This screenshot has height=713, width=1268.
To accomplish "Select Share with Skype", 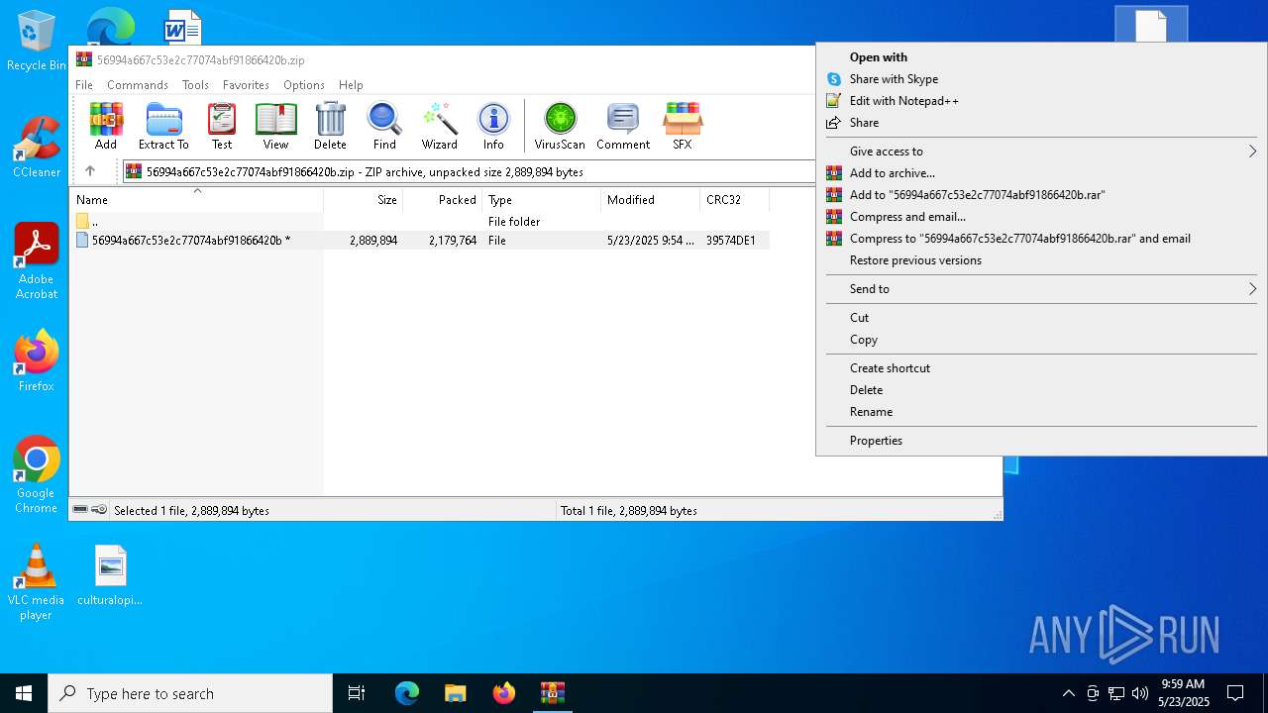I will (1042, 79).
